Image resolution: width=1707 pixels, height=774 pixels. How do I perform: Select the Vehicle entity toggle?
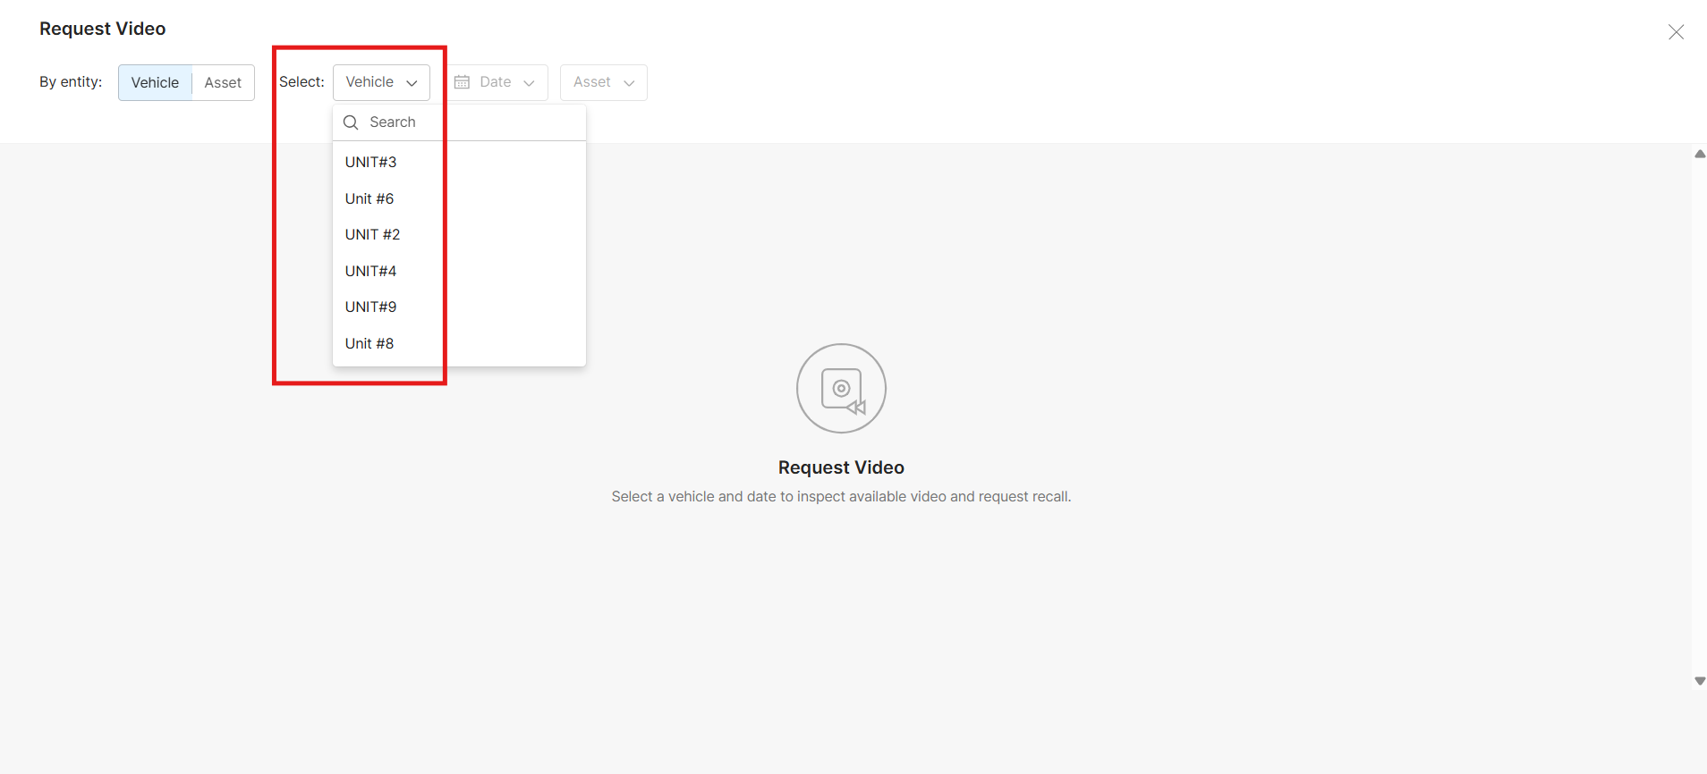click(x=155, y=82)
